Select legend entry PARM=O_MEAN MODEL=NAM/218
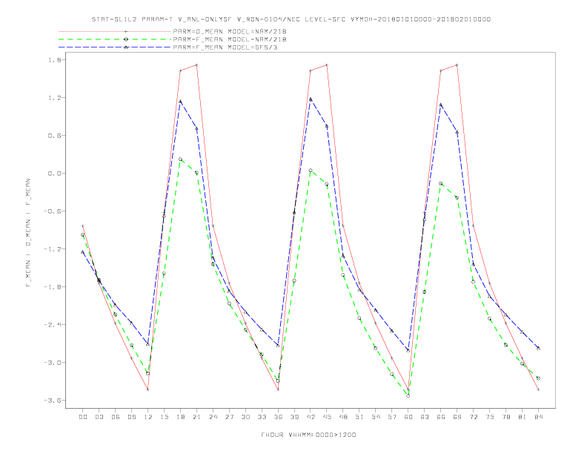The width and height of the screenshot is (587, 454). (230, 31)
